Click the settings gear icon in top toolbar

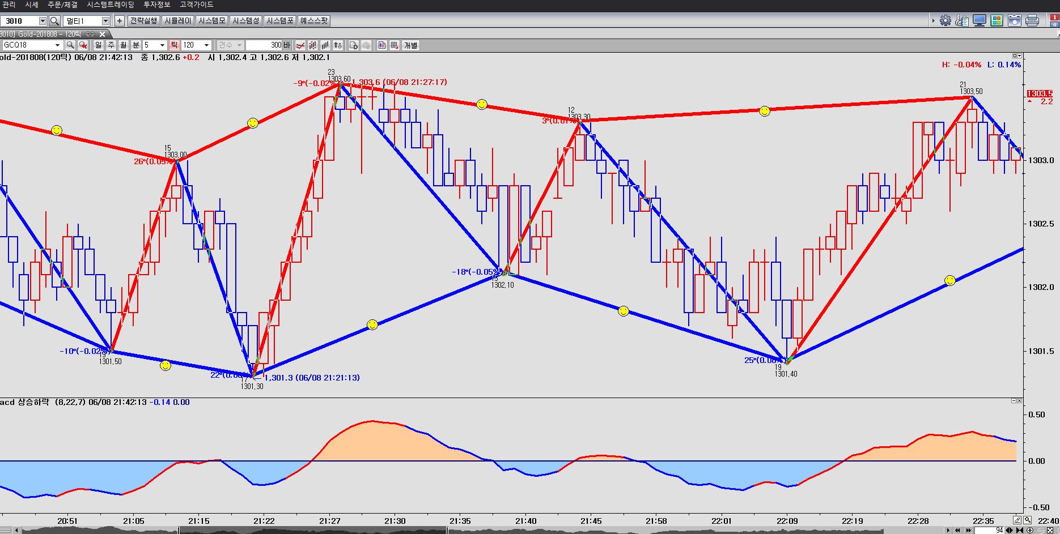click(945, 21)
